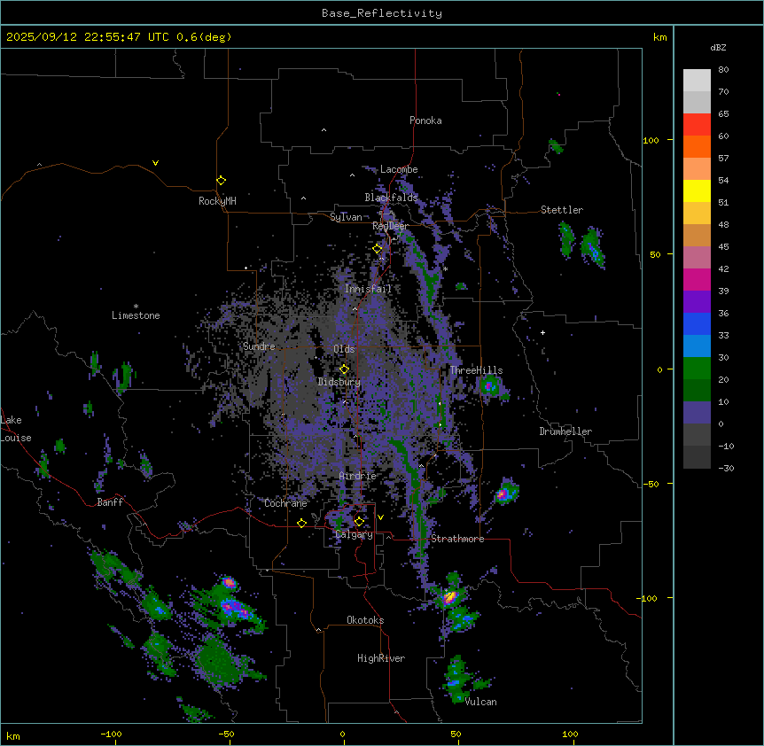Select the white 80 dBZ legend swatch

click(697, 81)
